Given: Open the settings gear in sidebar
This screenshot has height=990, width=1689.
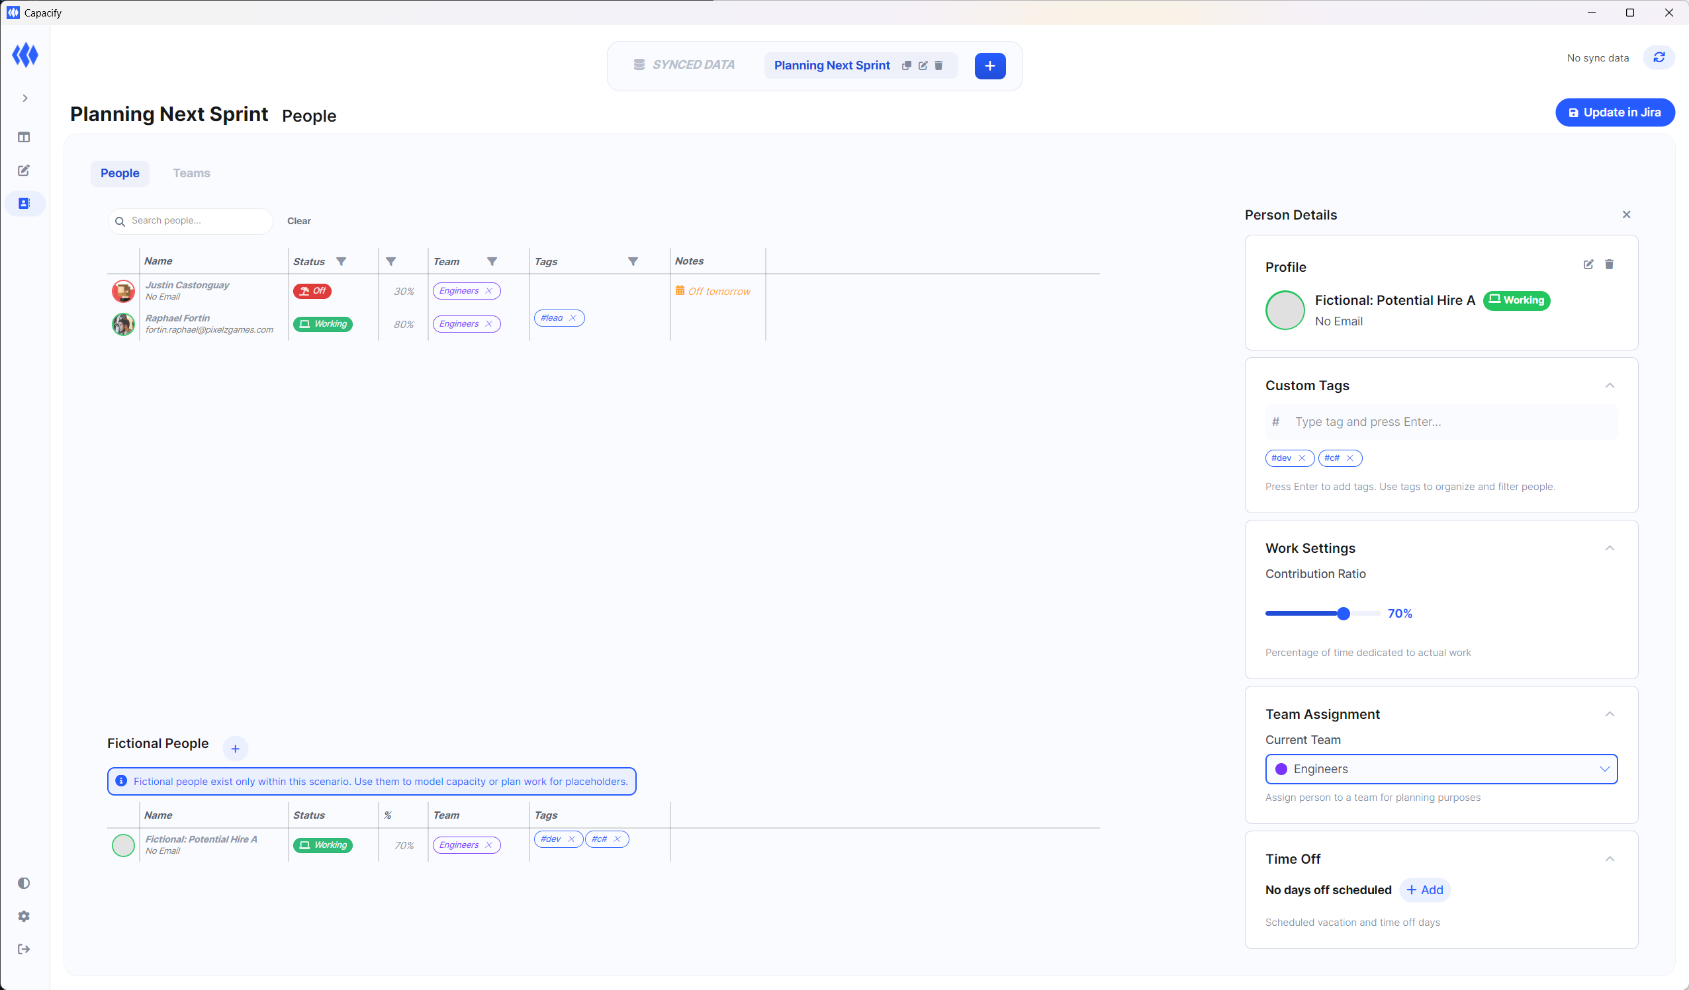Looking at the screenshot, I should pos(24,916).
